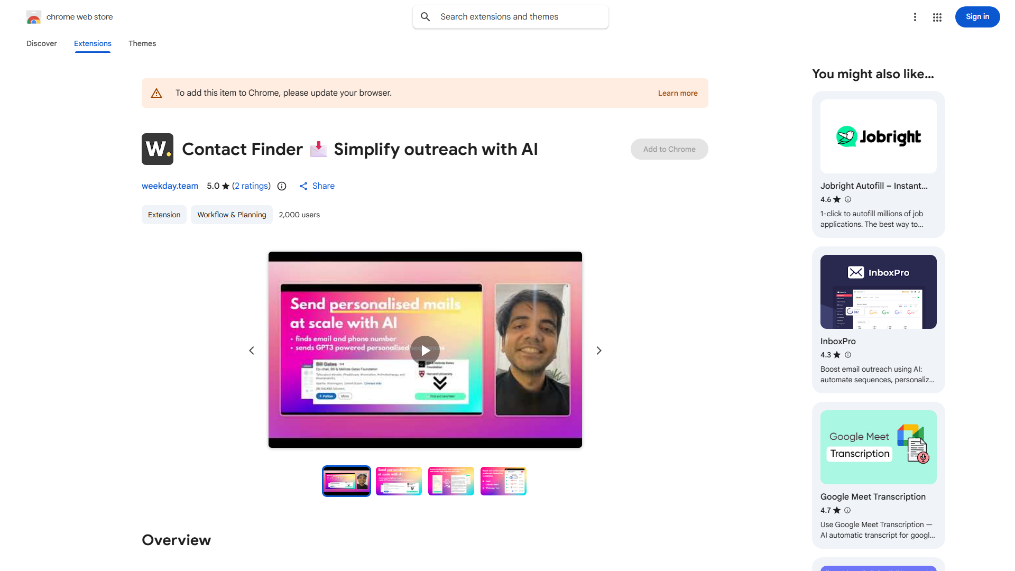Click the Chrome Web Store logo
Viewport: 1015px width, 571px height.
coord(34,17)
